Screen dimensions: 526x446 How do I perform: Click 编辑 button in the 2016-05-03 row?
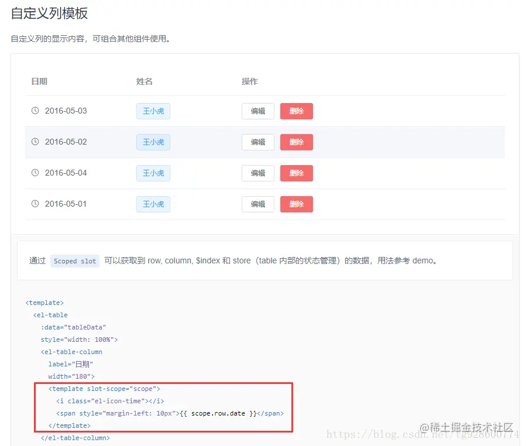(x=258, y=111)
